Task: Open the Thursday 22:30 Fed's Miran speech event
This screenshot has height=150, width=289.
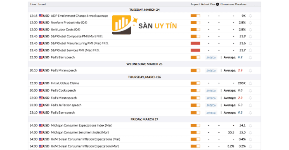Action: 64,98
